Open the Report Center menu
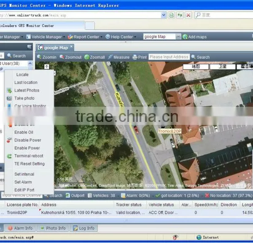 tap(85, 37)
